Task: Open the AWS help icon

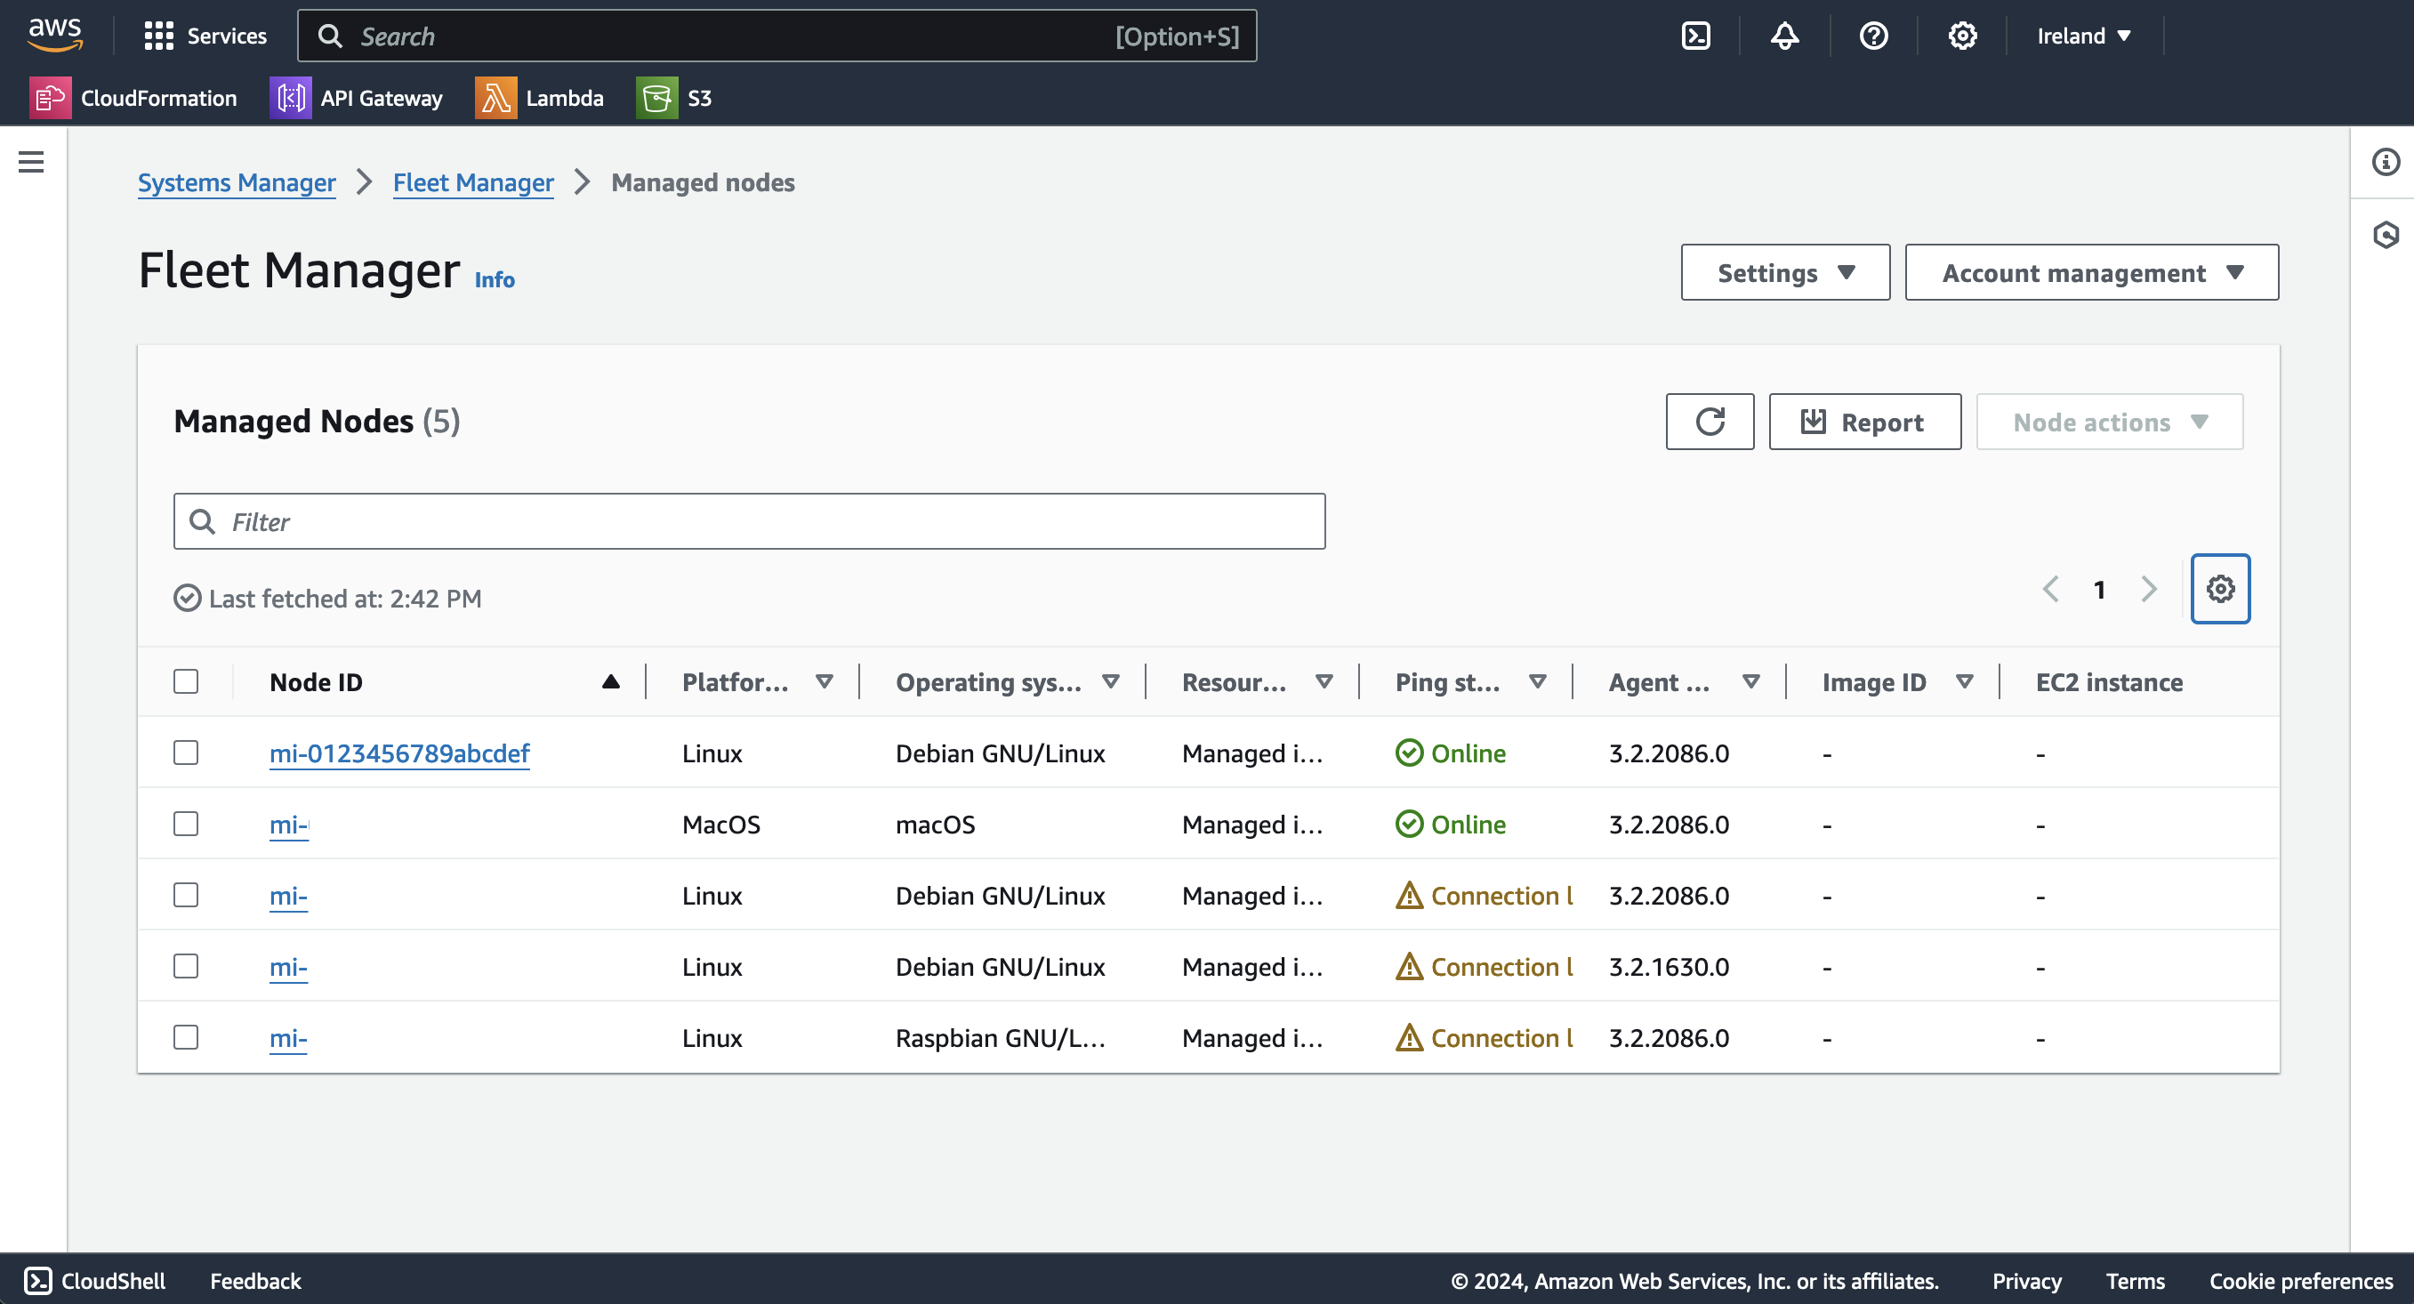Action: tap(1873, 36)
